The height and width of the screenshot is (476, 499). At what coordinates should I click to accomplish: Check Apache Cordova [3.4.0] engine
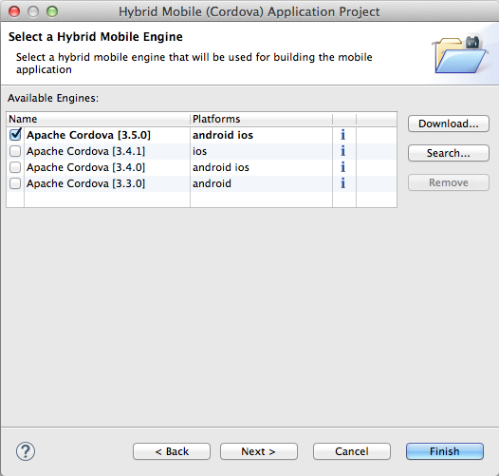click(x=15, y=167)
